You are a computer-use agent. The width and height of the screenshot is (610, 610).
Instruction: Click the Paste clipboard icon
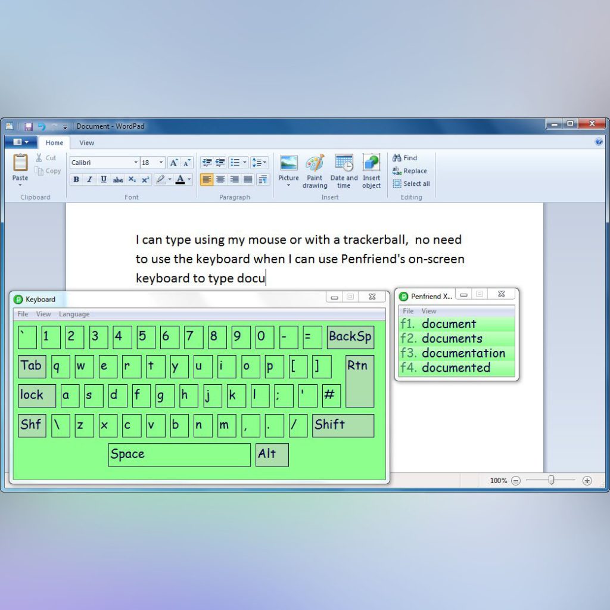pos(20,163)
